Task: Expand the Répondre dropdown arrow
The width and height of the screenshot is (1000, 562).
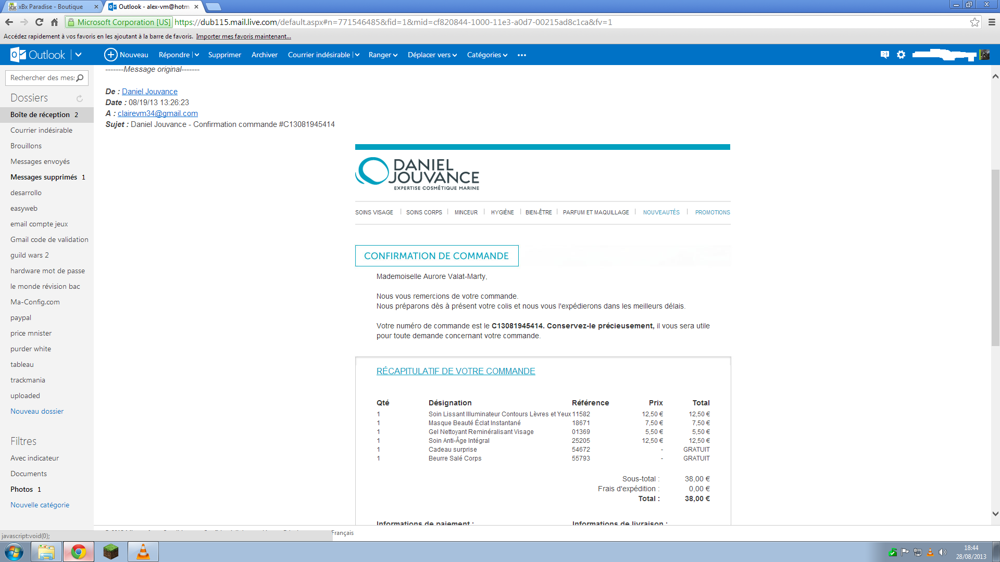Action: pos(197,55)
